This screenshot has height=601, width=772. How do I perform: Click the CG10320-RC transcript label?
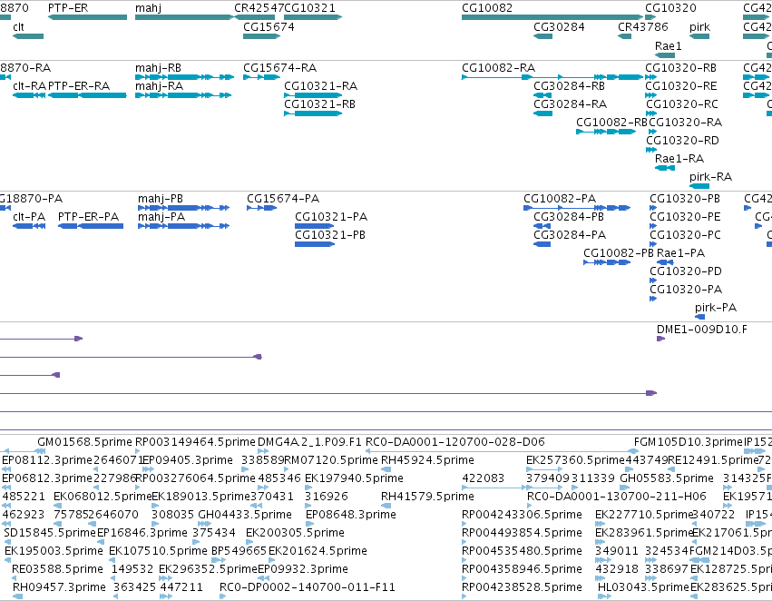[681, 103]
